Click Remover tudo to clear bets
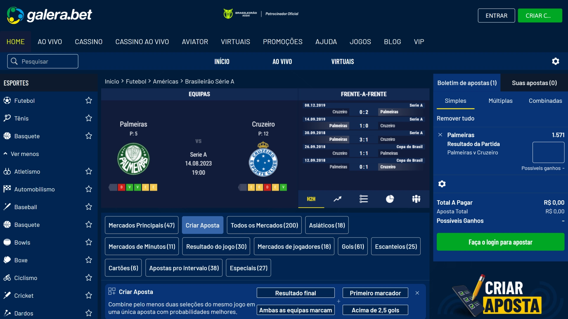 (456, 118)
